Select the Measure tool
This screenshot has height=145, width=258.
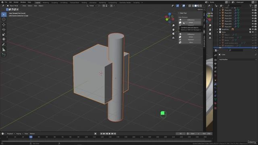pos(4,50)
